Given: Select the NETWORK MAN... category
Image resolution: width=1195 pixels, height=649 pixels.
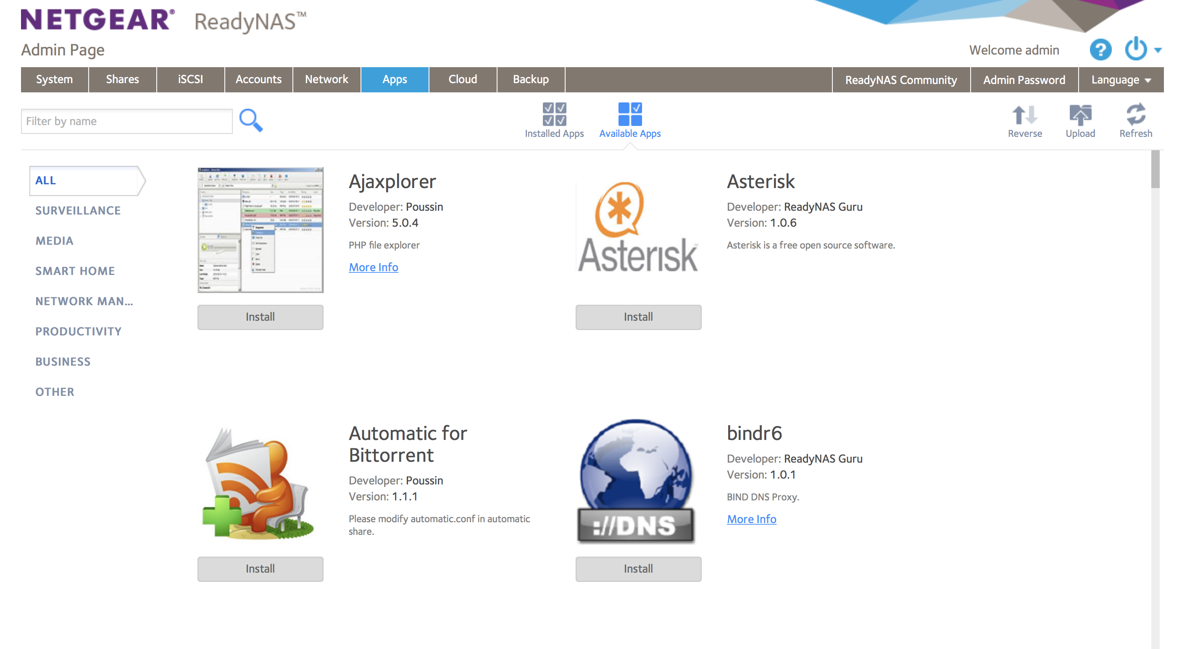Looking at the screenshot, I should click(x=84, y=301).
